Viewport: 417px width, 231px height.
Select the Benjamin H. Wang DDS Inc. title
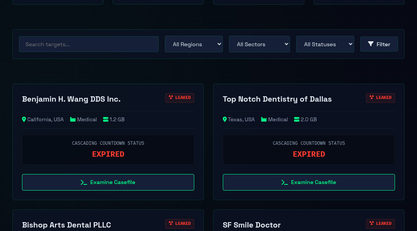tap(71, 99)
